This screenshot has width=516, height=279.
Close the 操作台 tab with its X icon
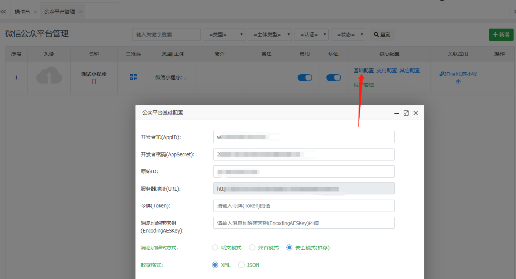(x=35, y=11)
